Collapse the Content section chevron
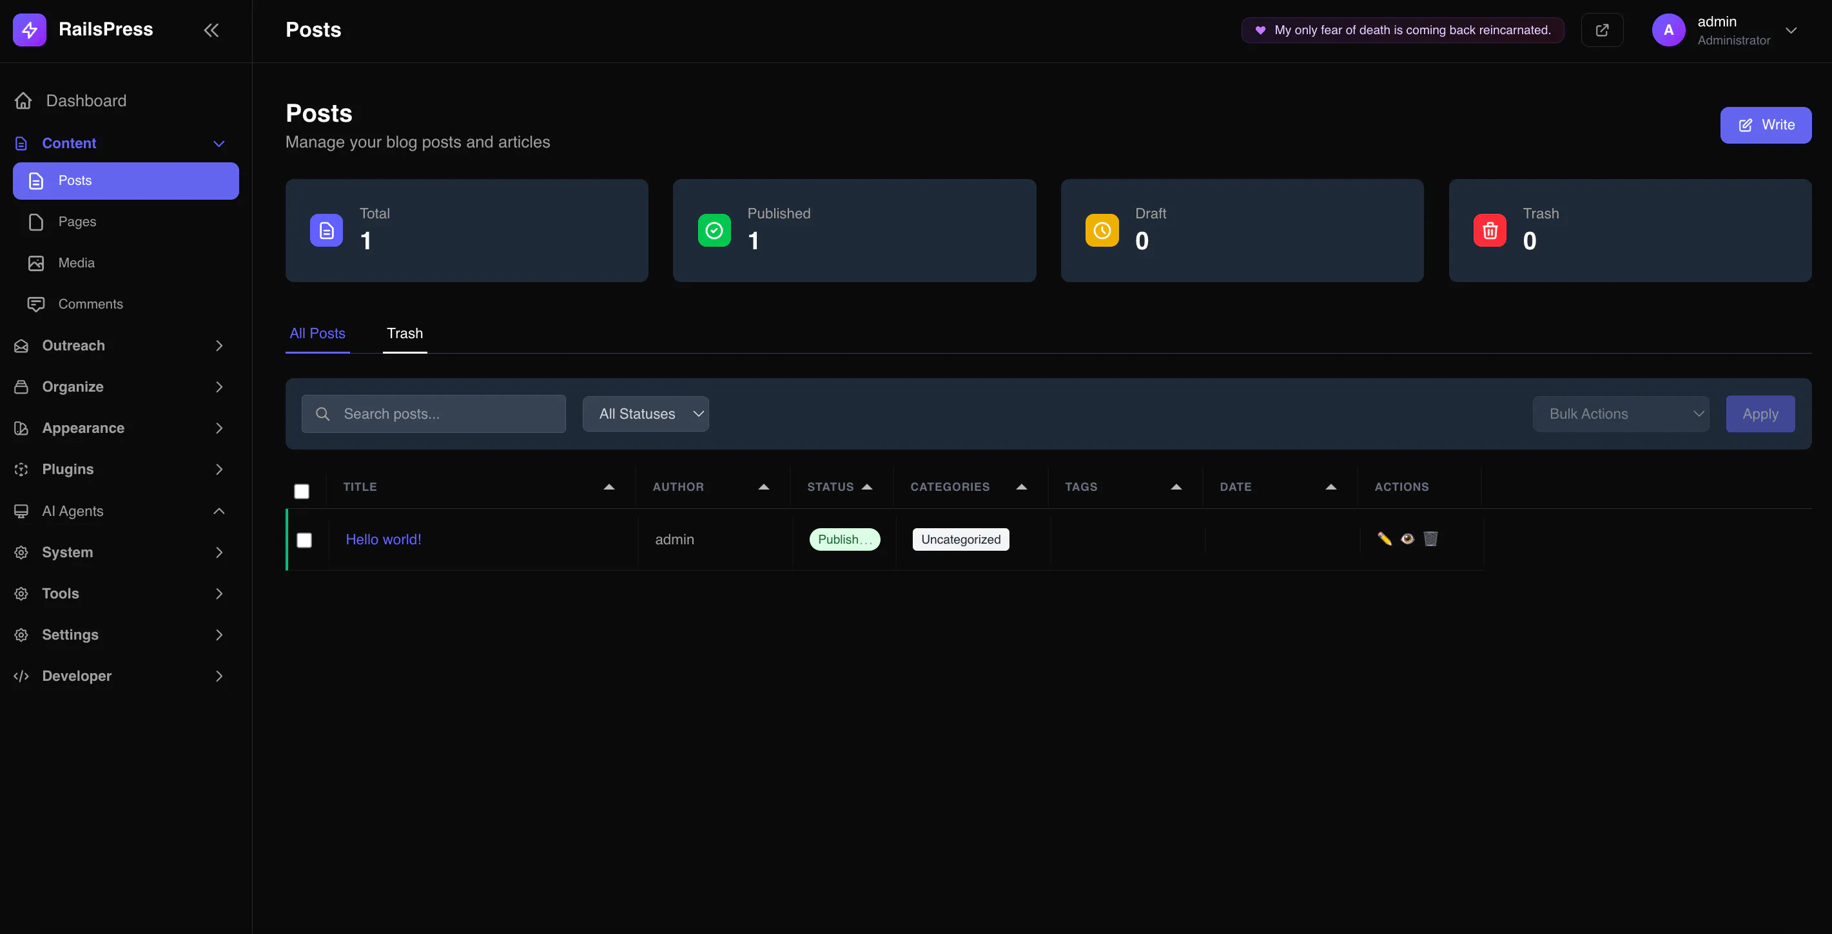1832x934 pixels. (219, 144)
